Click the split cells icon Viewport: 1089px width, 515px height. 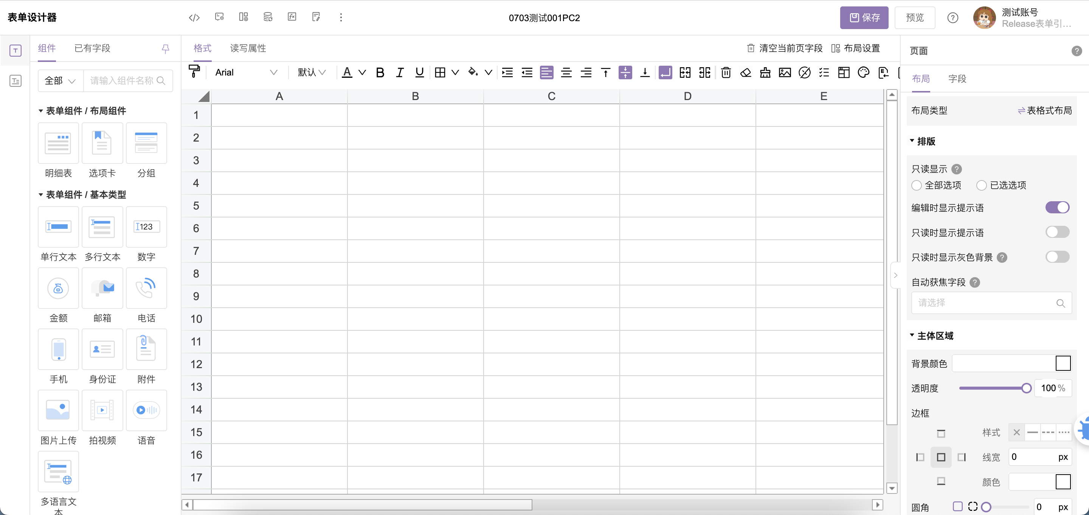click(705, 72)
